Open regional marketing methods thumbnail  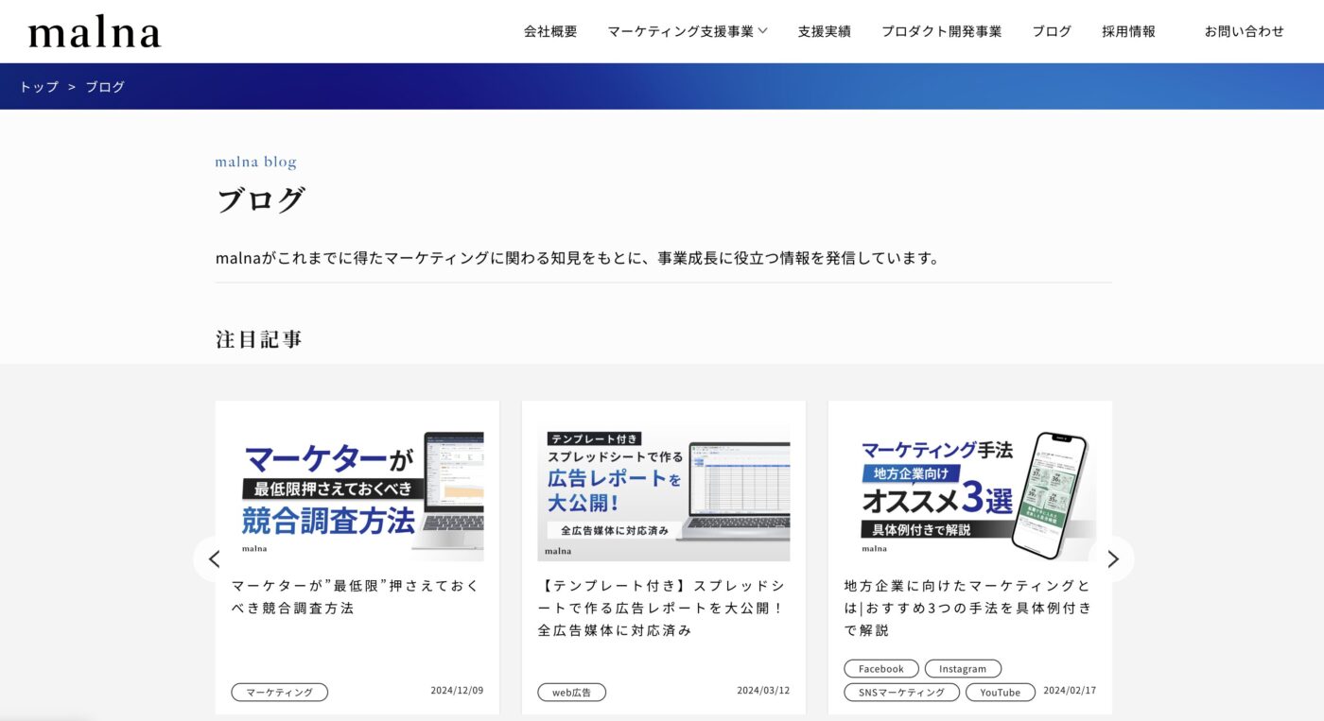pyautogui.click(x=970, y=489)
